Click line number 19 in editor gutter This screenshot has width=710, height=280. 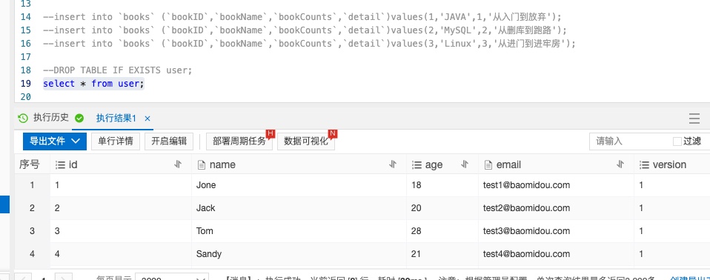pyautogui.click(x=26, y=84)
